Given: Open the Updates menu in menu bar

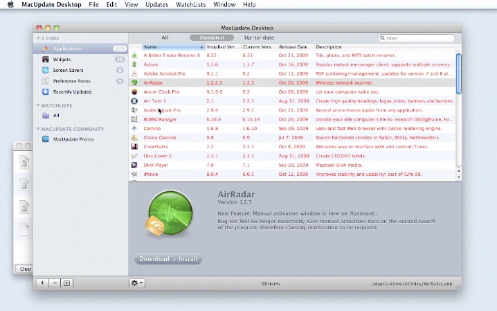Looking at the screenshot, I should click(x=156, y=5).
